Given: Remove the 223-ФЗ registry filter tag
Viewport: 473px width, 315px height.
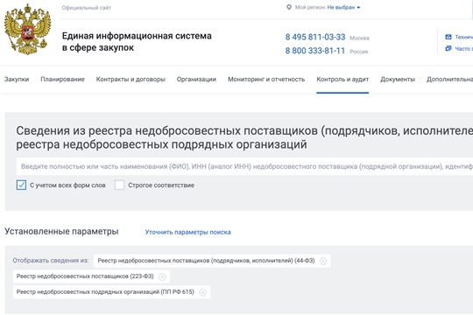Looking at the screenshot, I should pyautogui.click(x=162, y=276).
